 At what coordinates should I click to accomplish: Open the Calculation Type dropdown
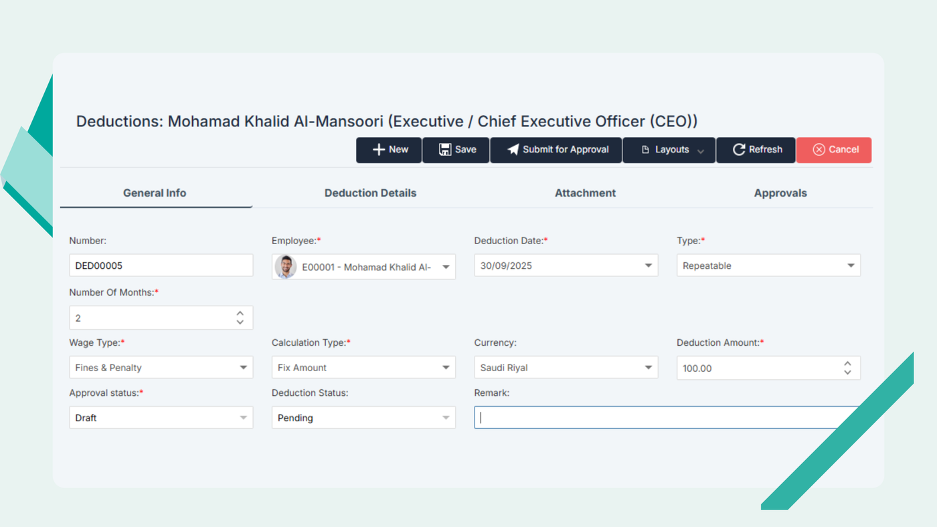[446, 368]
